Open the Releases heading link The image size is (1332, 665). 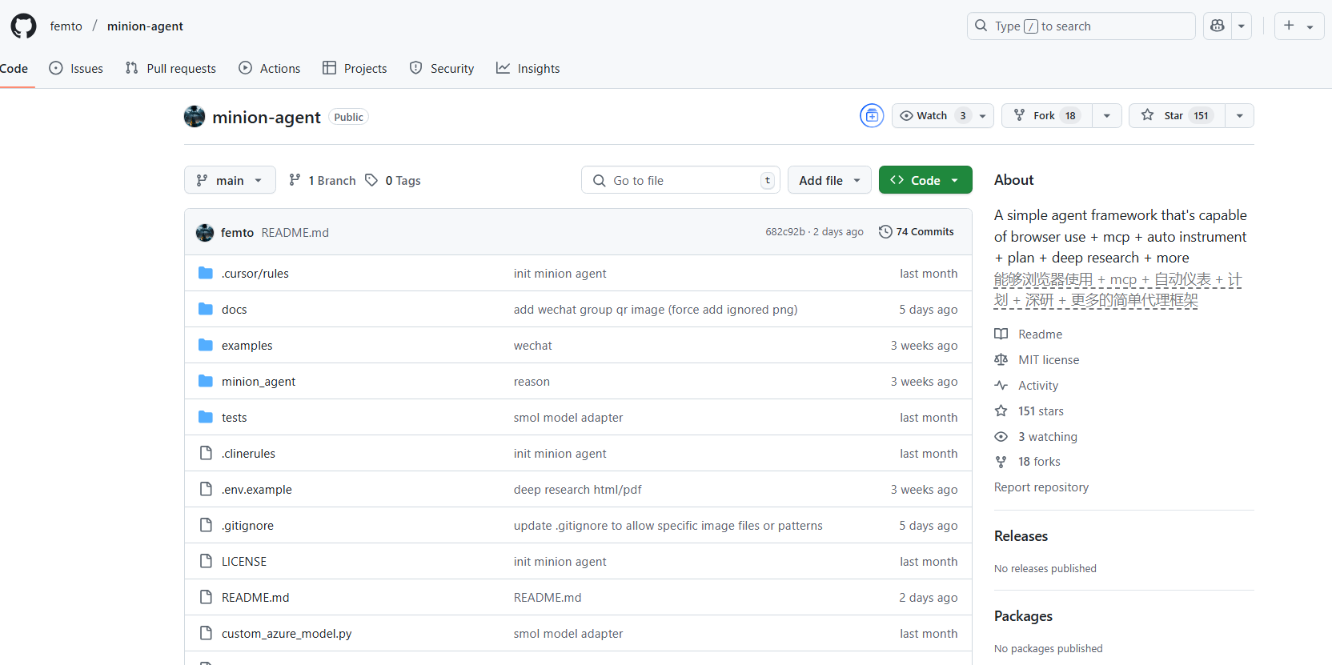[1021, 535]
